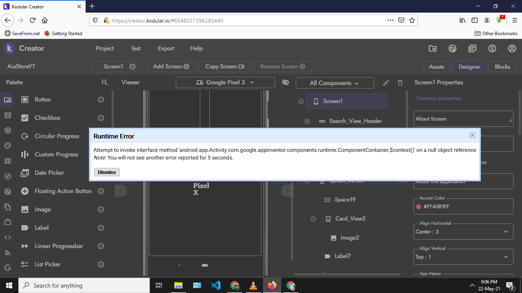
Task: Collapse the Screen1 tree node
Action: click(x=301, y=101)
